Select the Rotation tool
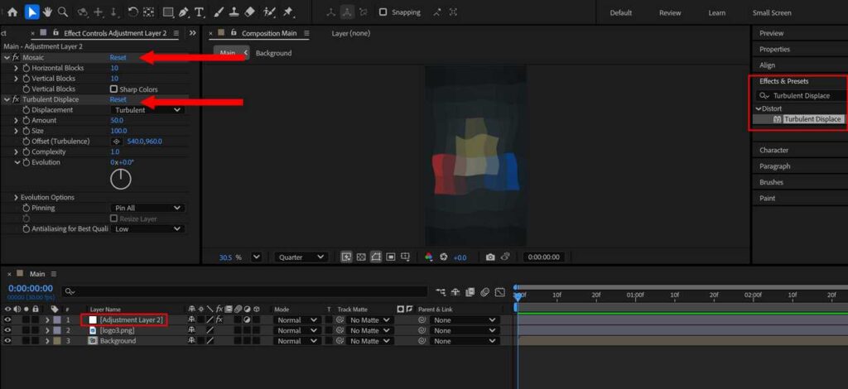The width and height of the screenshot is (848, 389). point(132,12)
